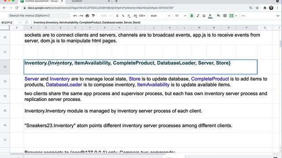Viewport: 282px width, 158px height.
Task: Decrease decimal places
Action: point(129,16)
